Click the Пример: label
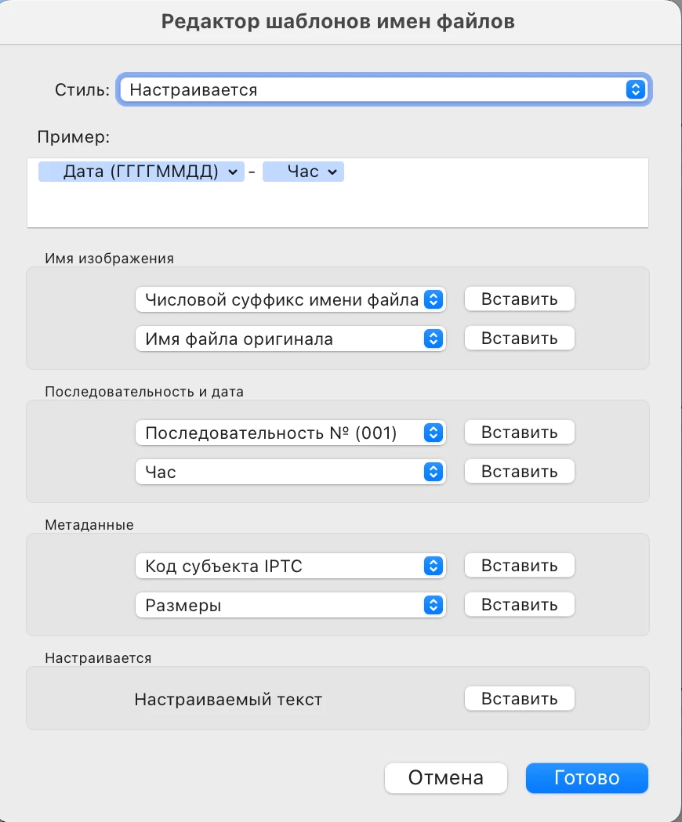Image resolution: width=682 pixels, height=822 pixels. [74, 137]
